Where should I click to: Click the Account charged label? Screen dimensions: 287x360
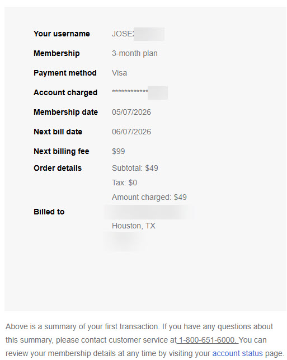tap(65, 92)
